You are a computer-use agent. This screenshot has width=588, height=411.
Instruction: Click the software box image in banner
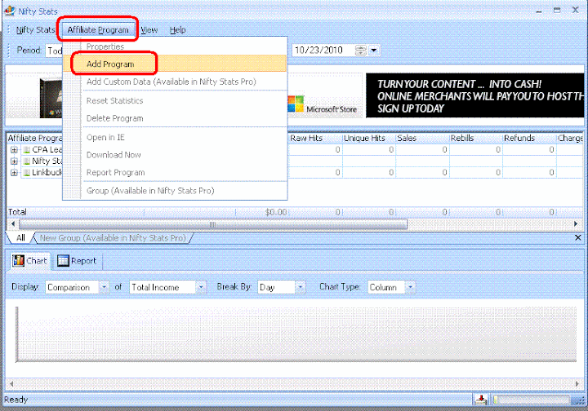tap(51, 99)
